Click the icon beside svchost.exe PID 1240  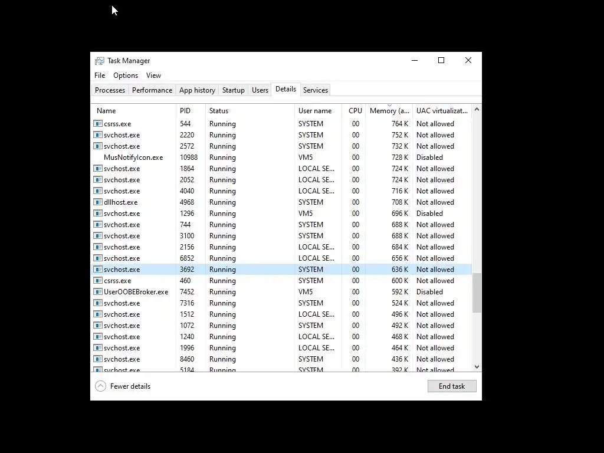click(x=98, y=336)
